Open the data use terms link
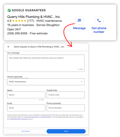Image resolution: width=120 pixels, height=137 pixels. click(46, 117)
